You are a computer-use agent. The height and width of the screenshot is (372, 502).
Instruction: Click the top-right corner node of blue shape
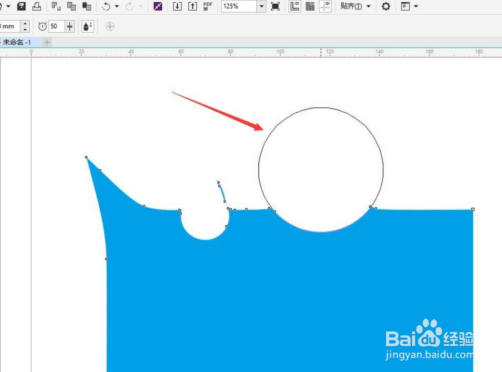click(473, 209)
